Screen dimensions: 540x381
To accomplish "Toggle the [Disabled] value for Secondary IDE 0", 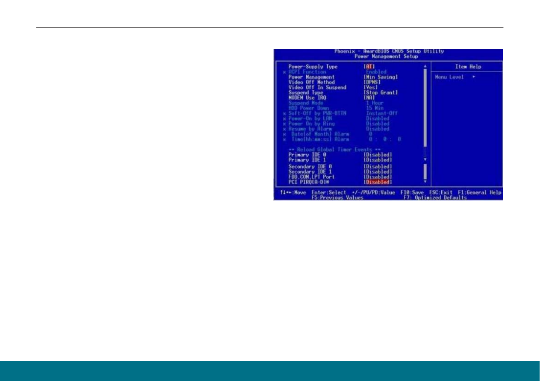I will (x=378, y=167).
